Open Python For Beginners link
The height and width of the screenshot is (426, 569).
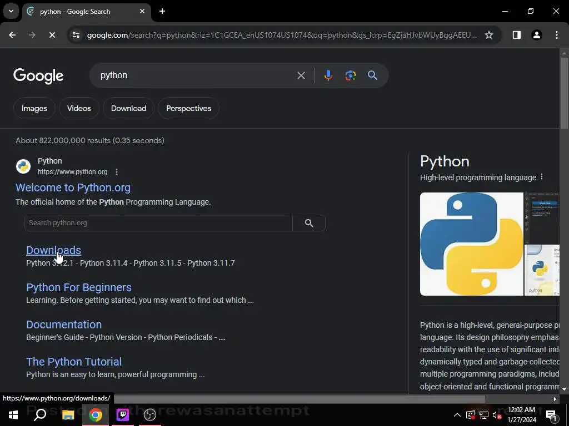[x=79, y=288]
